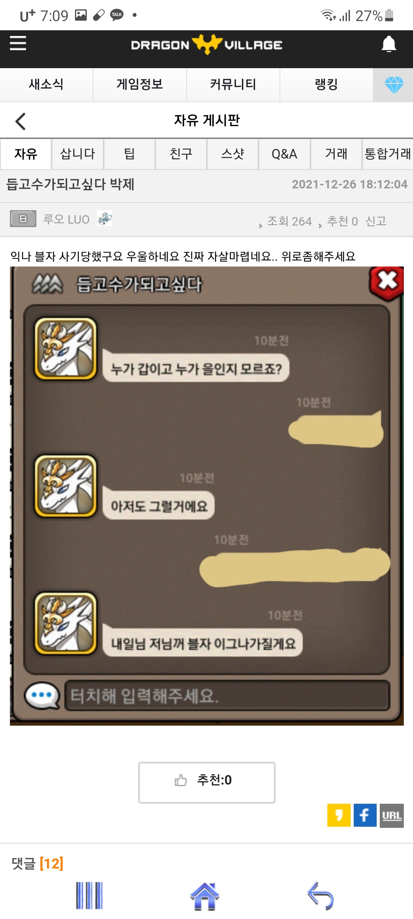The image size is (413, 919).
Task: Open the 게임정보 menu
Action: 140,85
